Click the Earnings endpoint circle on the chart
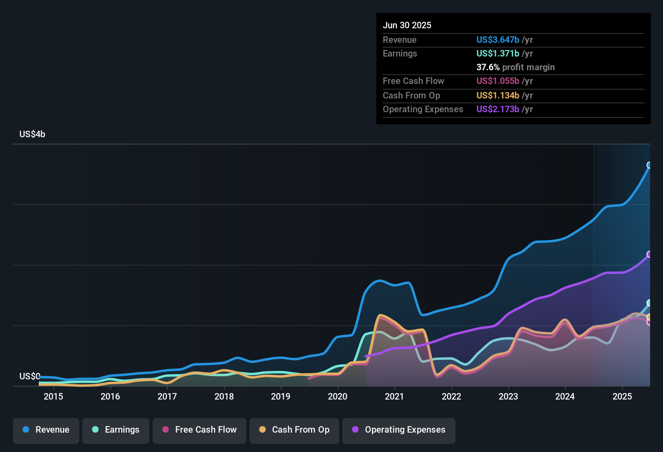Viewport: 663px width, 452px height. click(649, 303)
